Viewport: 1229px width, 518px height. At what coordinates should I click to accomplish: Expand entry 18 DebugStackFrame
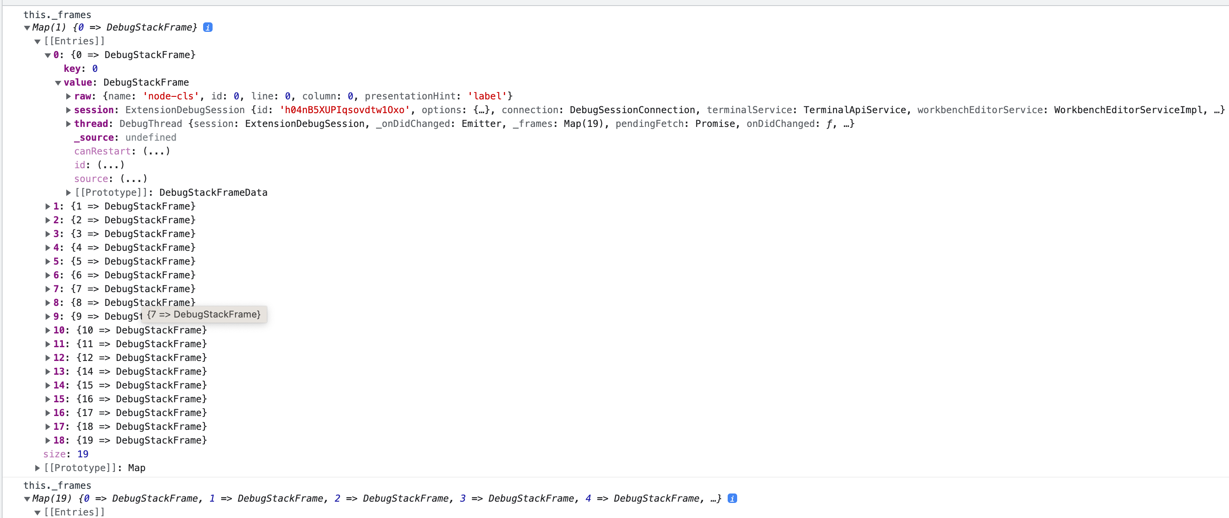pyautogui.click(x=48, y=440)
